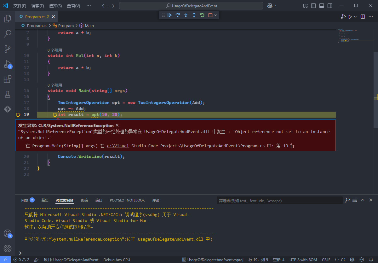This screenshot has width=378, height=263.
Task: Open the Testing flask icon view
Action: (7, 94)
